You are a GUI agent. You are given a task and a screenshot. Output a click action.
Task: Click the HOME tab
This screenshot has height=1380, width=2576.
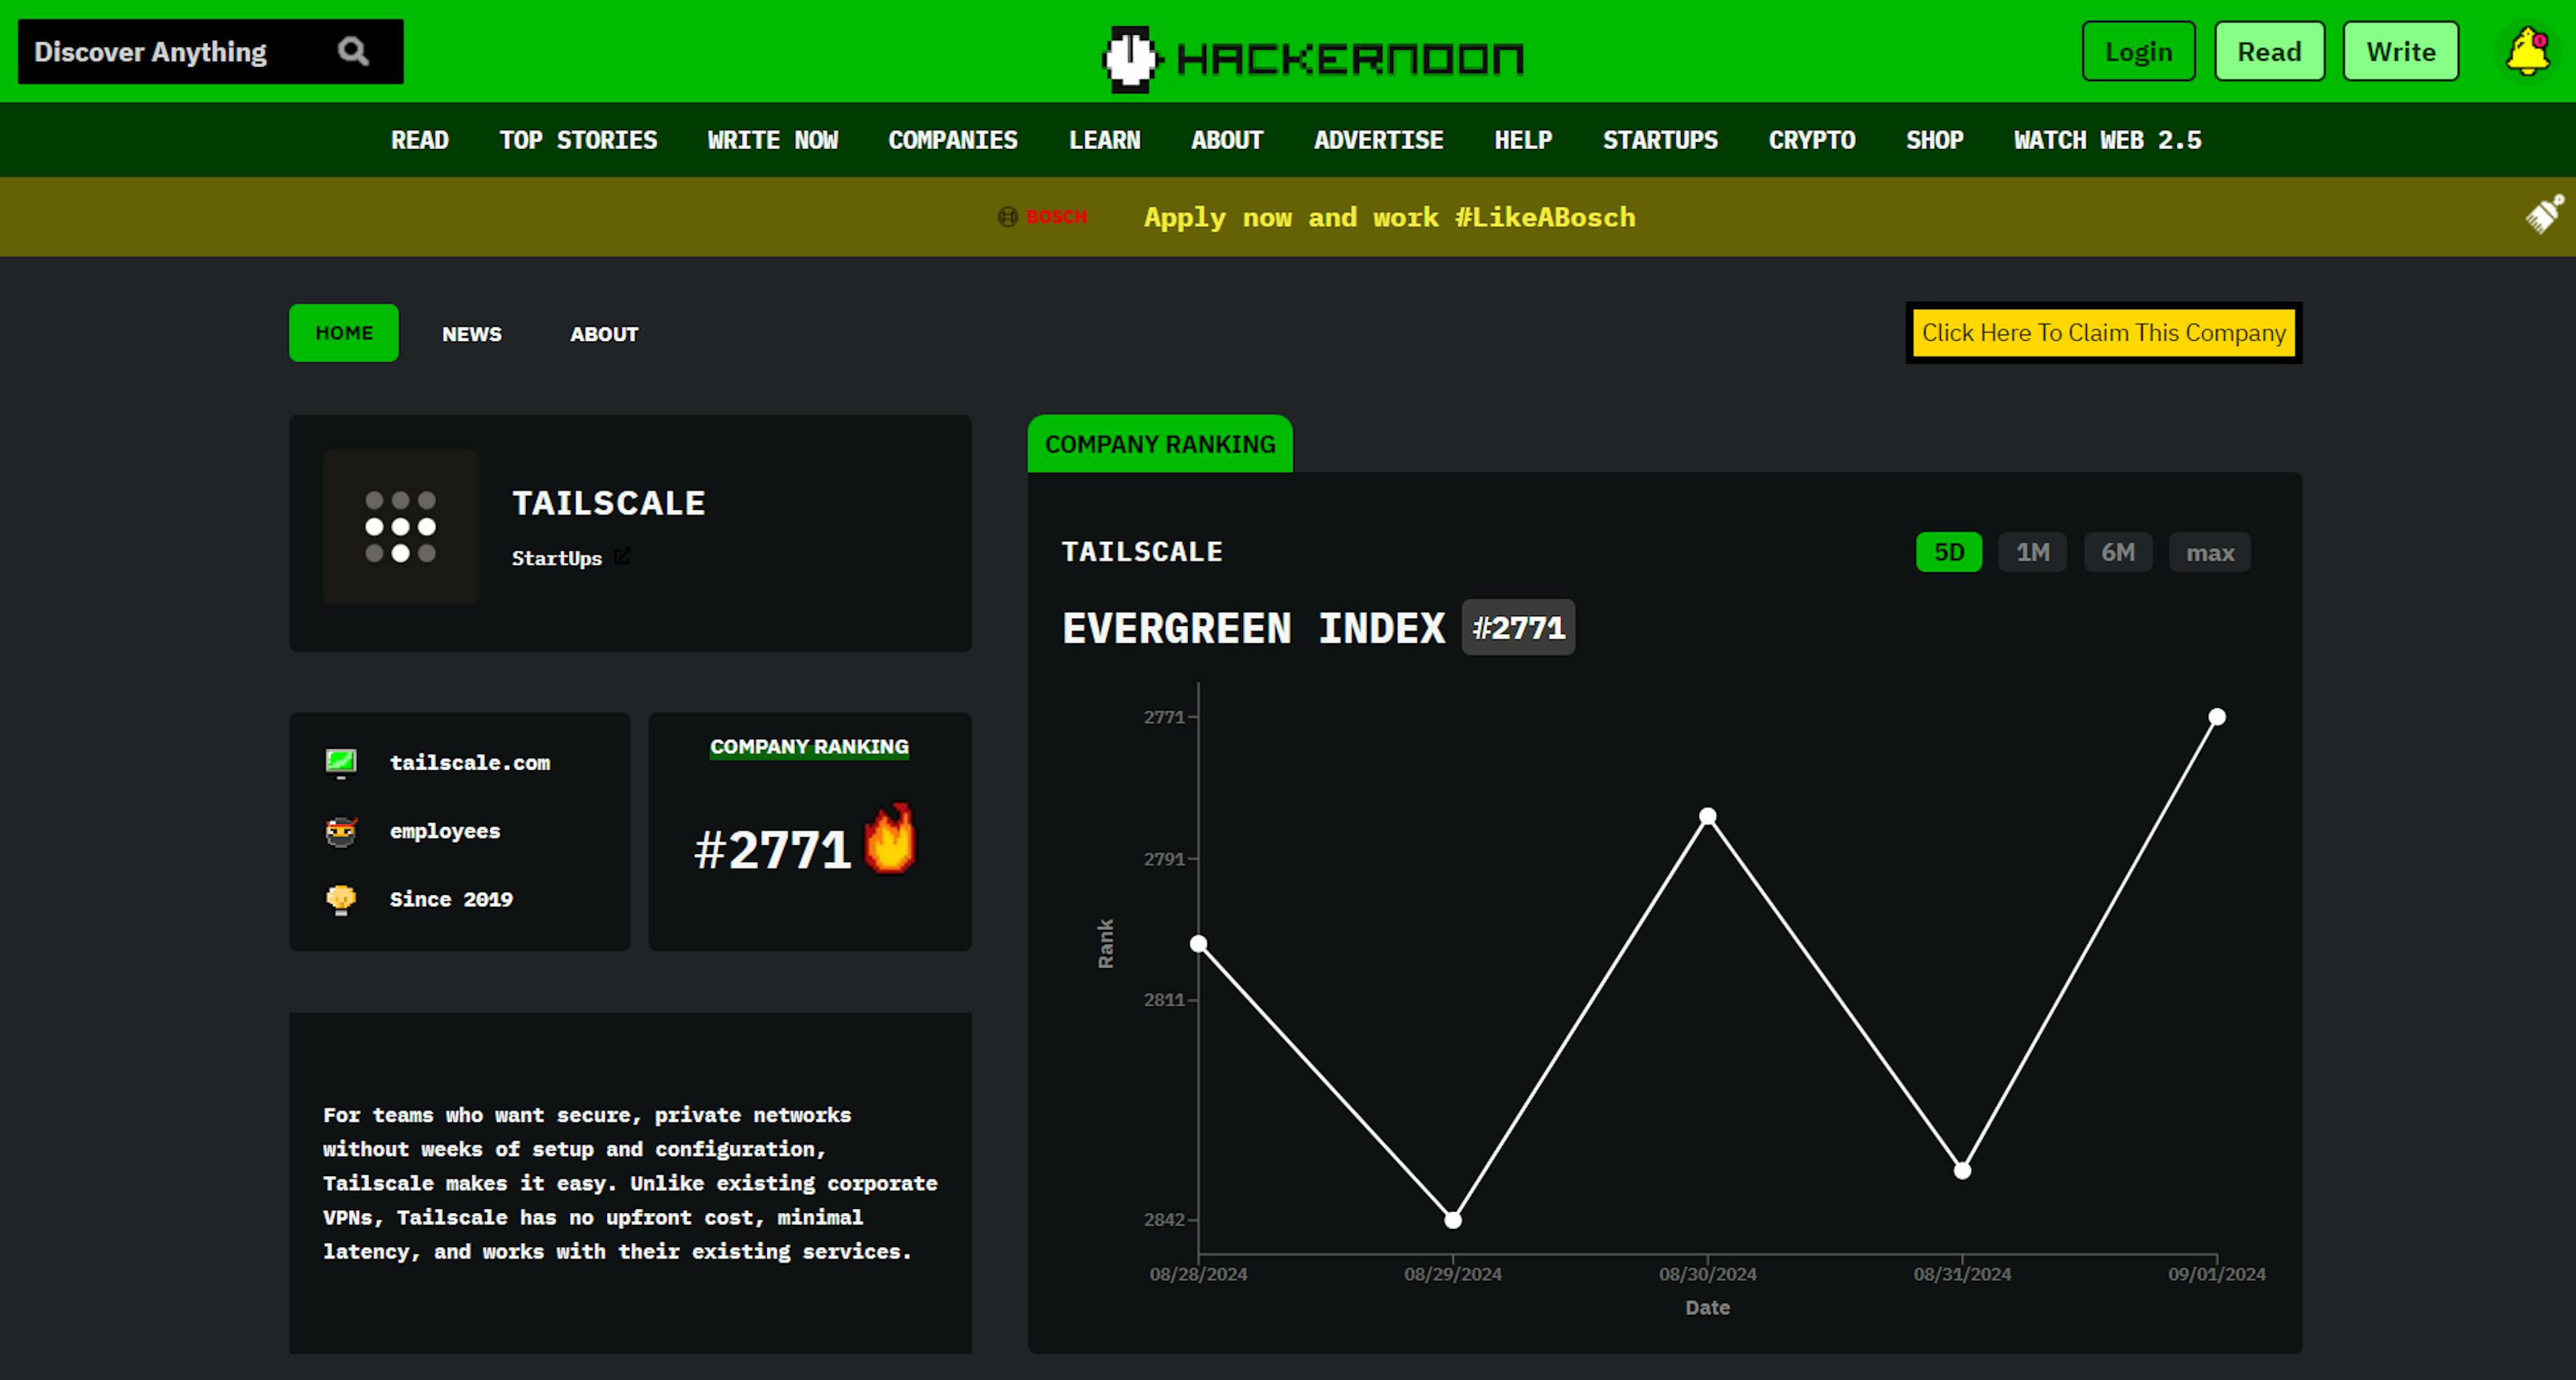[342, 332]
